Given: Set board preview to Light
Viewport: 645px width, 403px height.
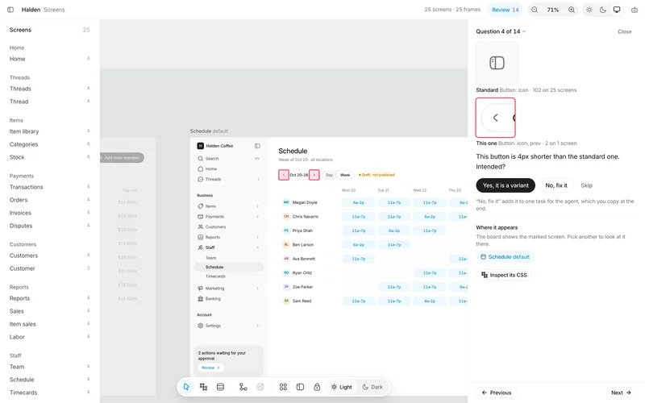Looking at the screenshot, I should (341, 387).
